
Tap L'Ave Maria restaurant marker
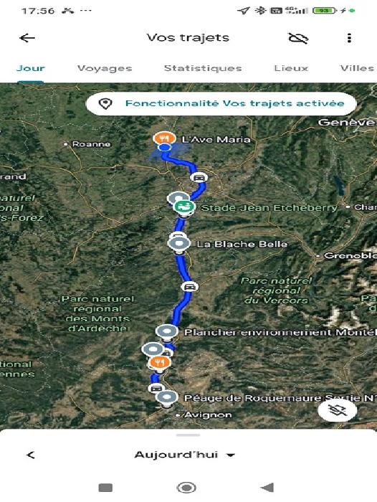coord(164,138)
